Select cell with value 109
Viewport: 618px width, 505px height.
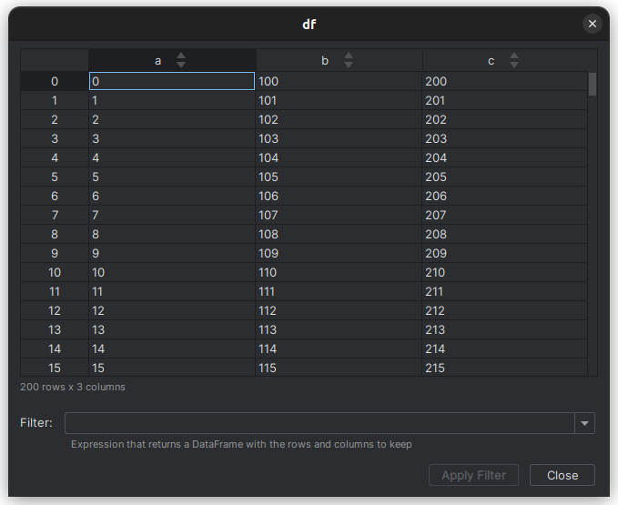pos(339,253)
